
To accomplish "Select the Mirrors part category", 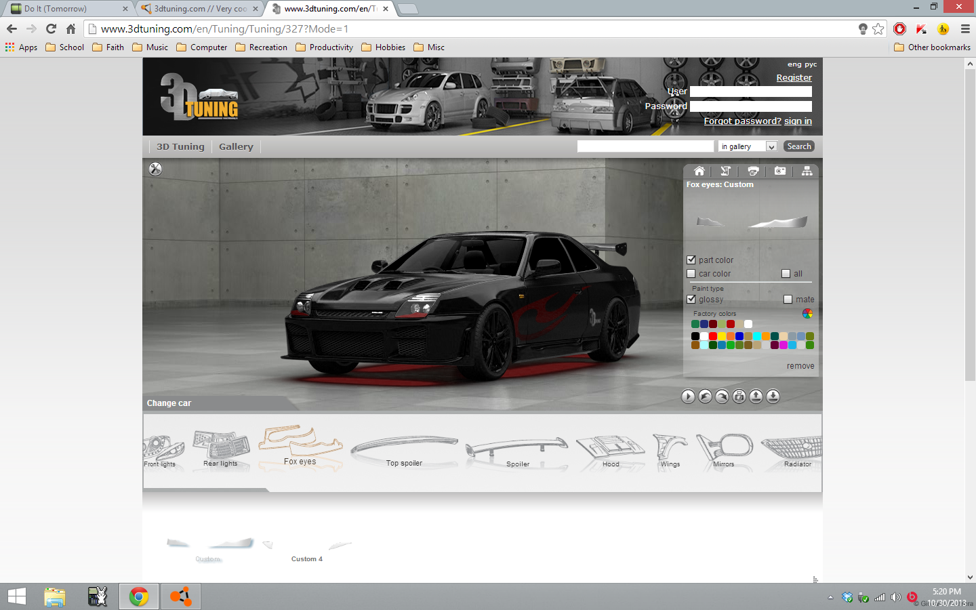I will point(724,451).
